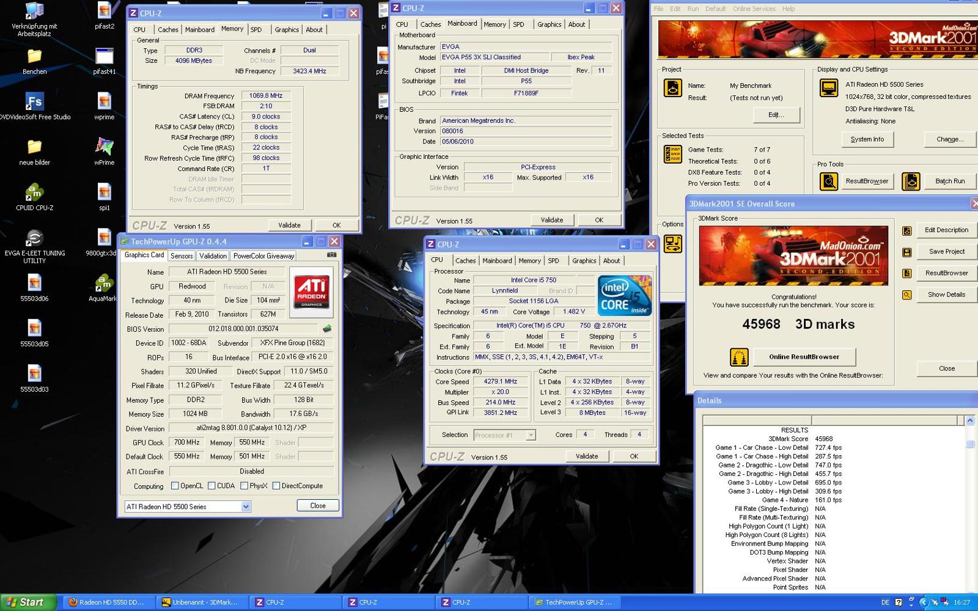Launch wprime file icon
This screenshot has width=978, height=611.
point(105,101)
